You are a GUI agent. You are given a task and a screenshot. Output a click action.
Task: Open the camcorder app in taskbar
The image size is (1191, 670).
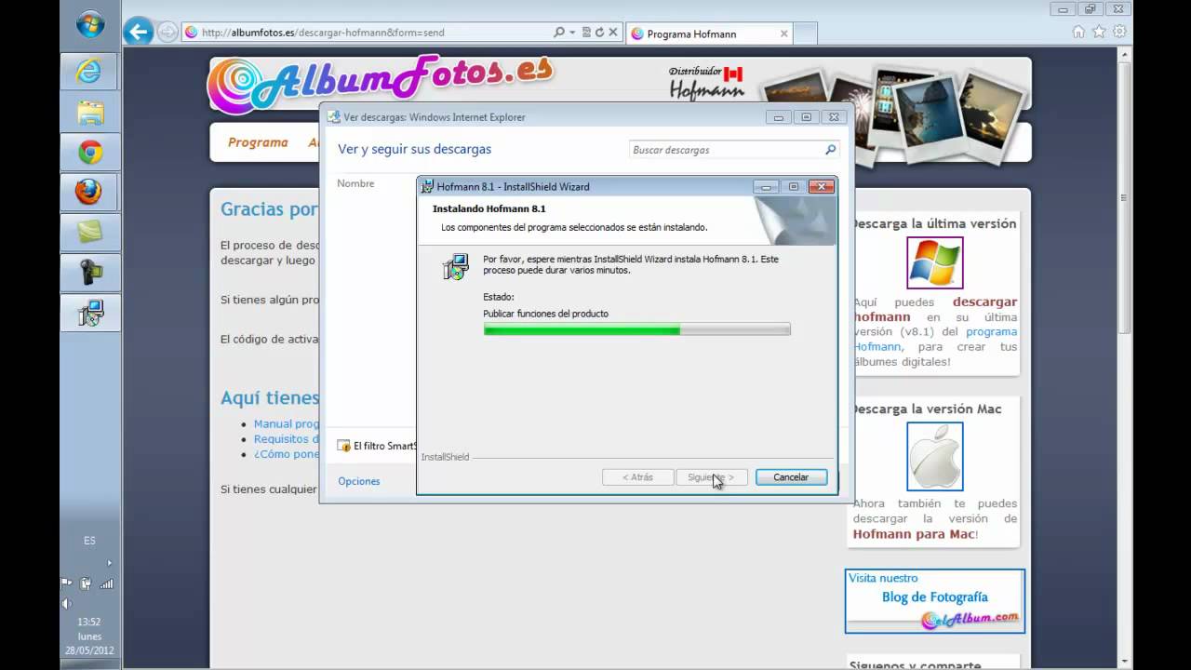[x=90, y=273]
